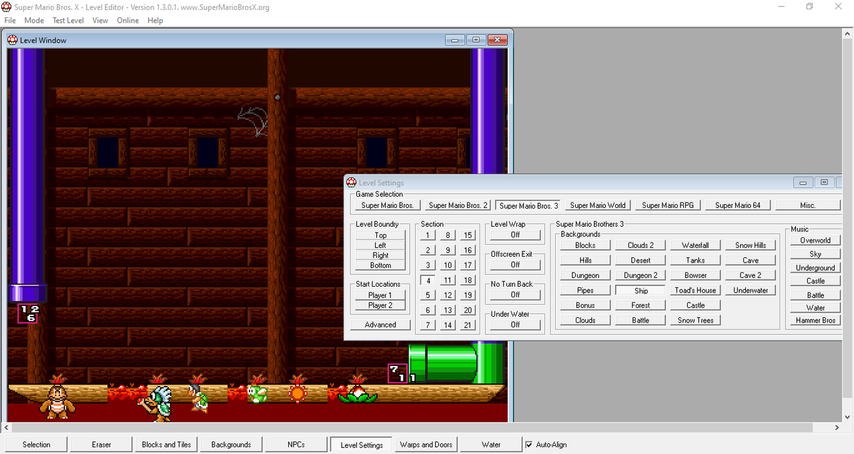
Task: Open the File menu
Action: (x=10, y=21)
